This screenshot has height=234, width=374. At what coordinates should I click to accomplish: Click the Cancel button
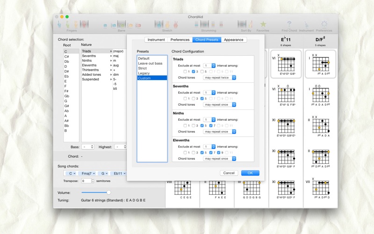[x=229, y=173]
